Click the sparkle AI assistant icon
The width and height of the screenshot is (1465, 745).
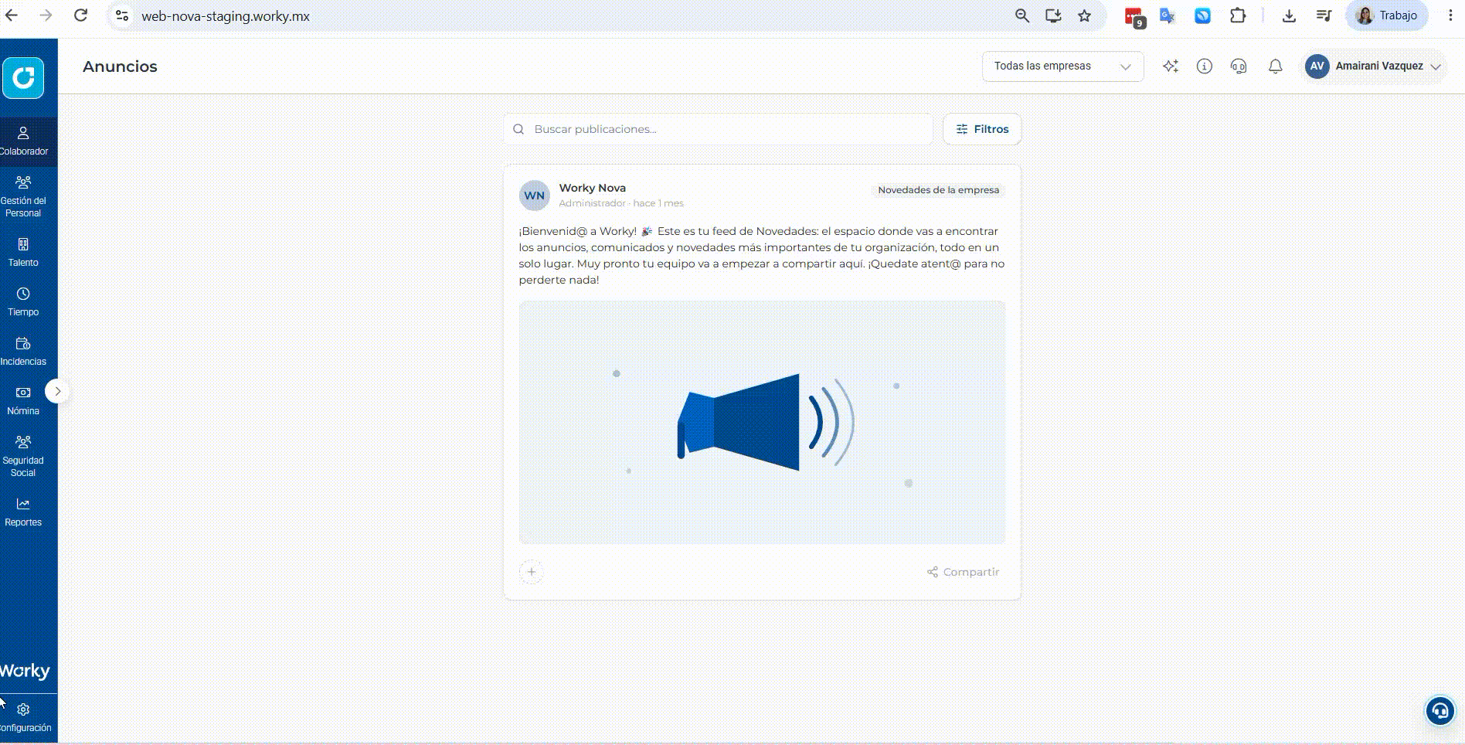1171,66
